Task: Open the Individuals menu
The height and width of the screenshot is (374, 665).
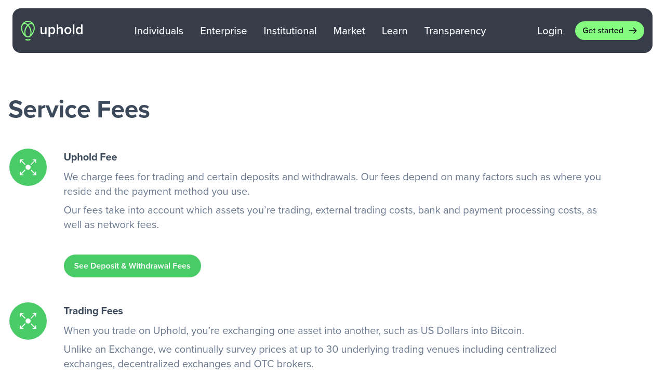Action: [x=158, y=31]
